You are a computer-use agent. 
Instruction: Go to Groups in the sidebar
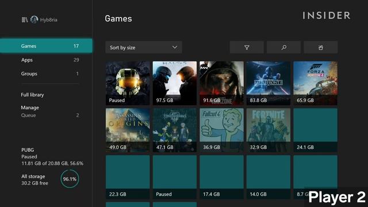[x=46, y=74]
